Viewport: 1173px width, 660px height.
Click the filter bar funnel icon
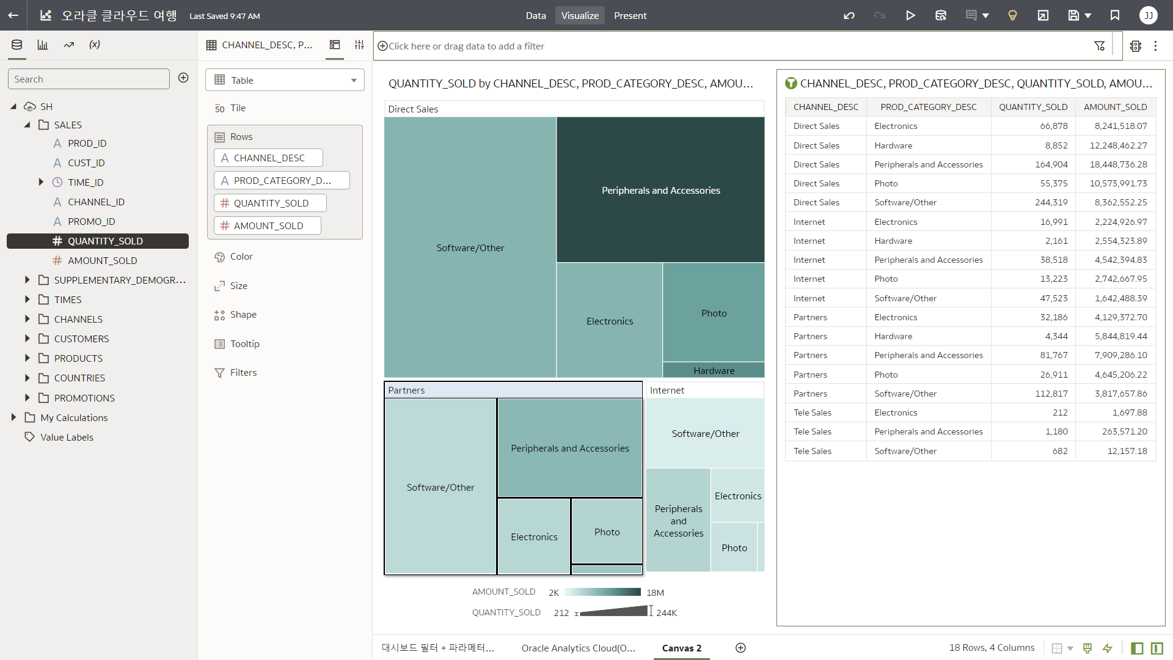(x=1099, y=46)
